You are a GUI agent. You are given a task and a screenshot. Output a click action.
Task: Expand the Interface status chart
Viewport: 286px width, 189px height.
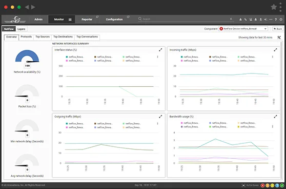(160, 50)
